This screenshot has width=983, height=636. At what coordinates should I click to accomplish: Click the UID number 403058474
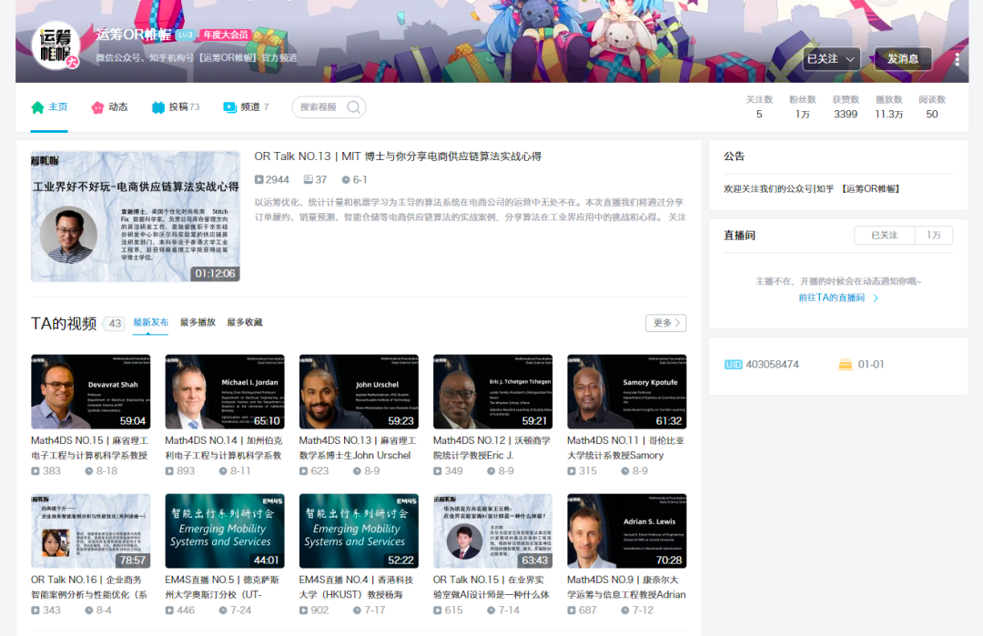[773, 365]
